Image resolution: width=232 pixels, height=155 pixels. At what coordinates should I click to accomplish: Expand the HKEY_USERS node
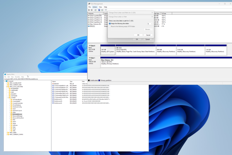click(x=7, y=133)
